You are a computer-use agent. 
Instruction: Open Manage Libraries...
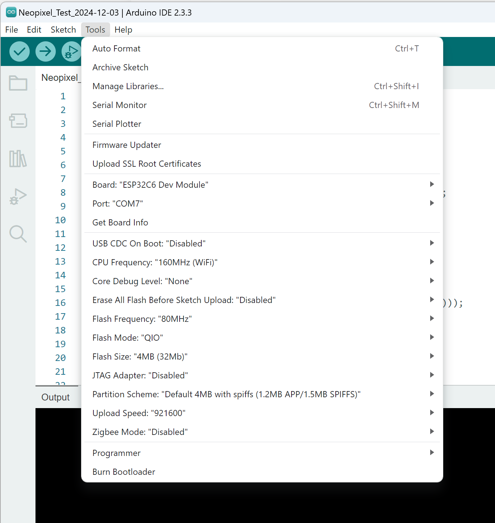tap(262, 86)
